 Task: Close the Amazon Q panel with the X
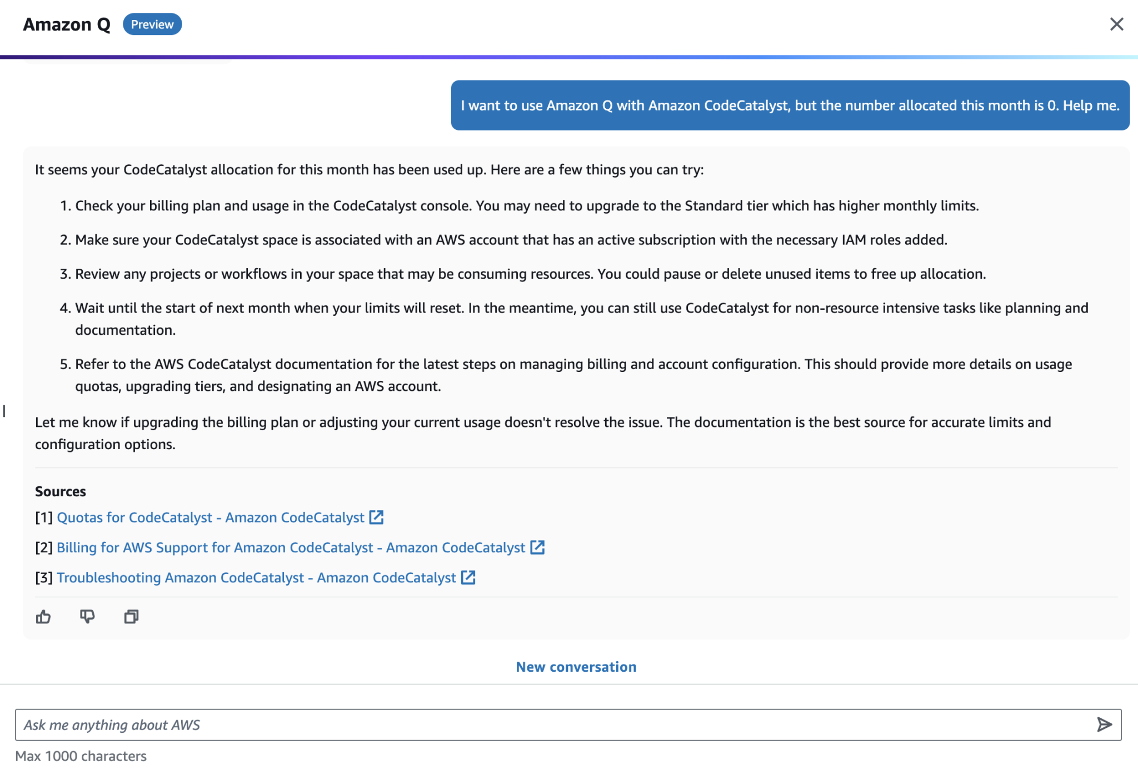point(1116,24)
